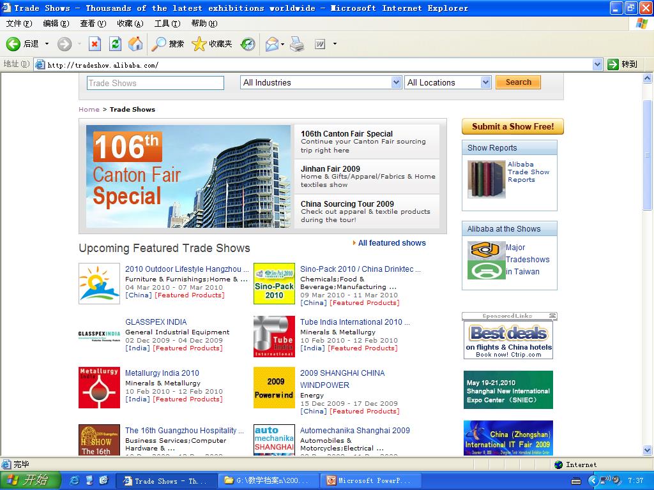654x490 pixels.
Task: Click the scrollbar down arrow
Action: pyautogui.click(x=648, y=450)
